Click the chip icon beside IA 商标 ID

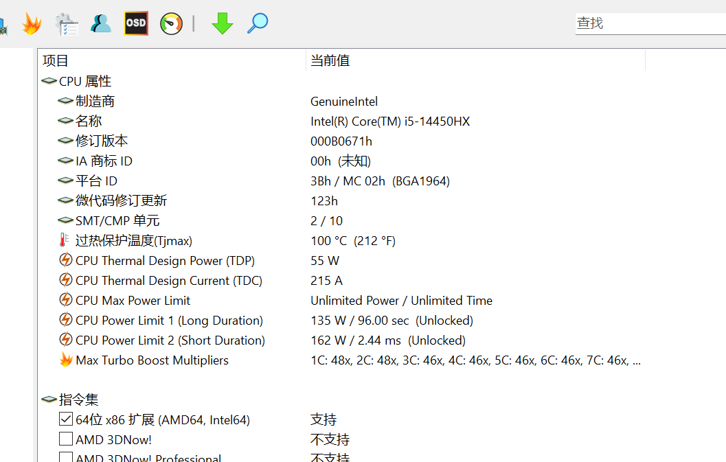coord(65,161)
